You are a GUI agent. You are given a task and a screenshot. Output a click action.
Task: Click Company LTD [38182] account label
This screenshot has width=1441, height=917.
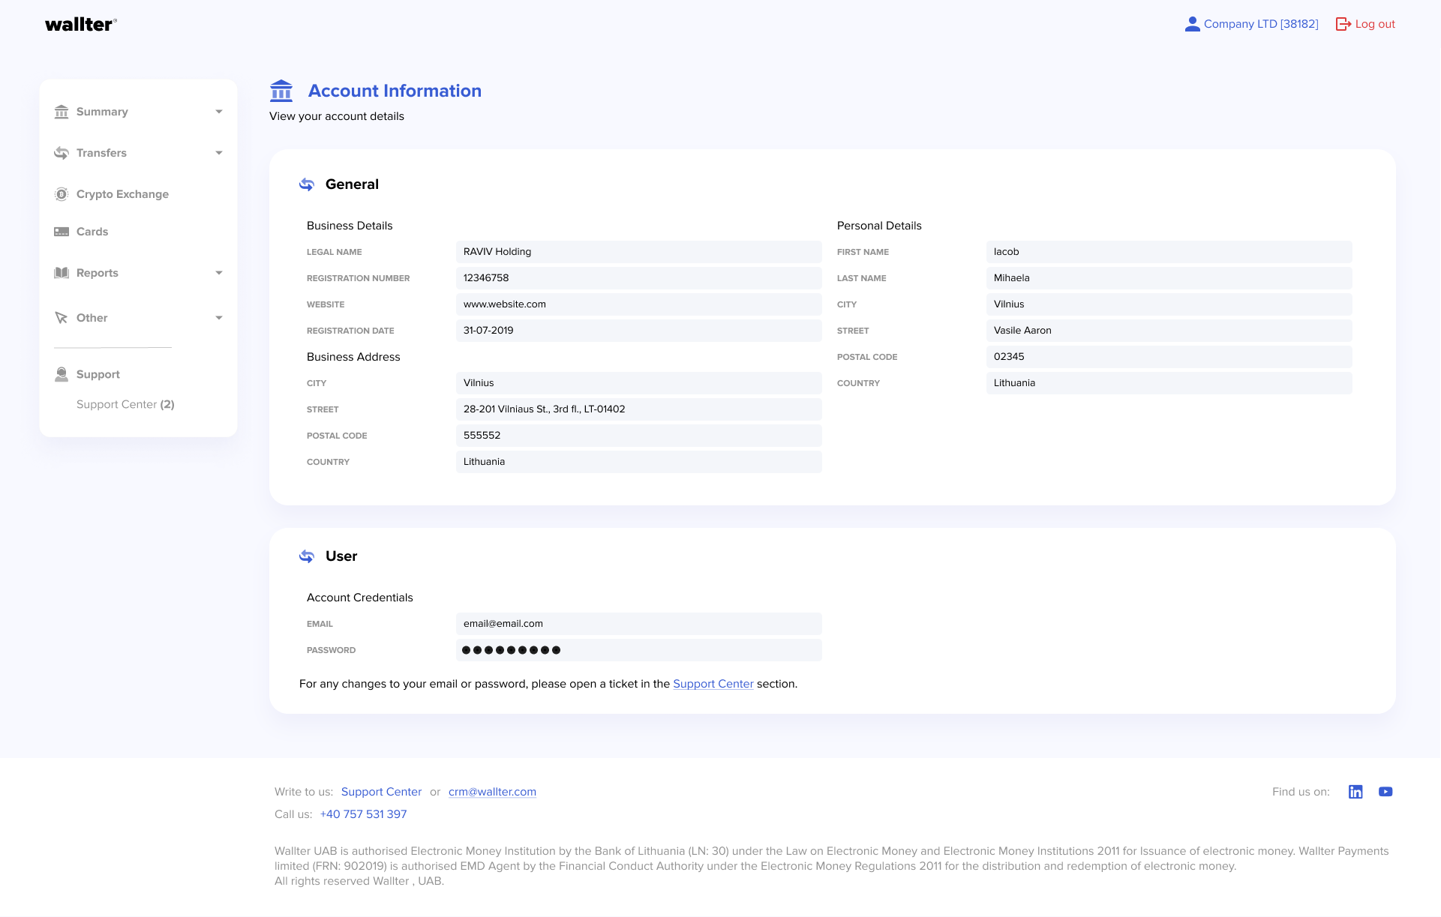(x=1261, y=23)
